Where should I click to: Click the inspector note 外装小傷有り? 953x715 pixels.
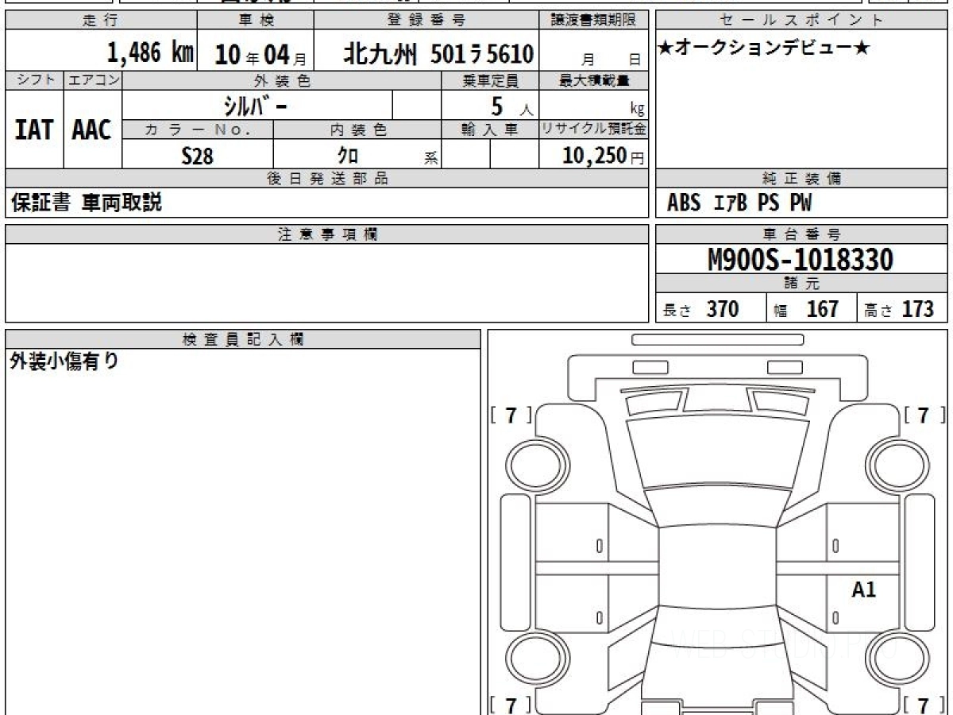point(64,361)
